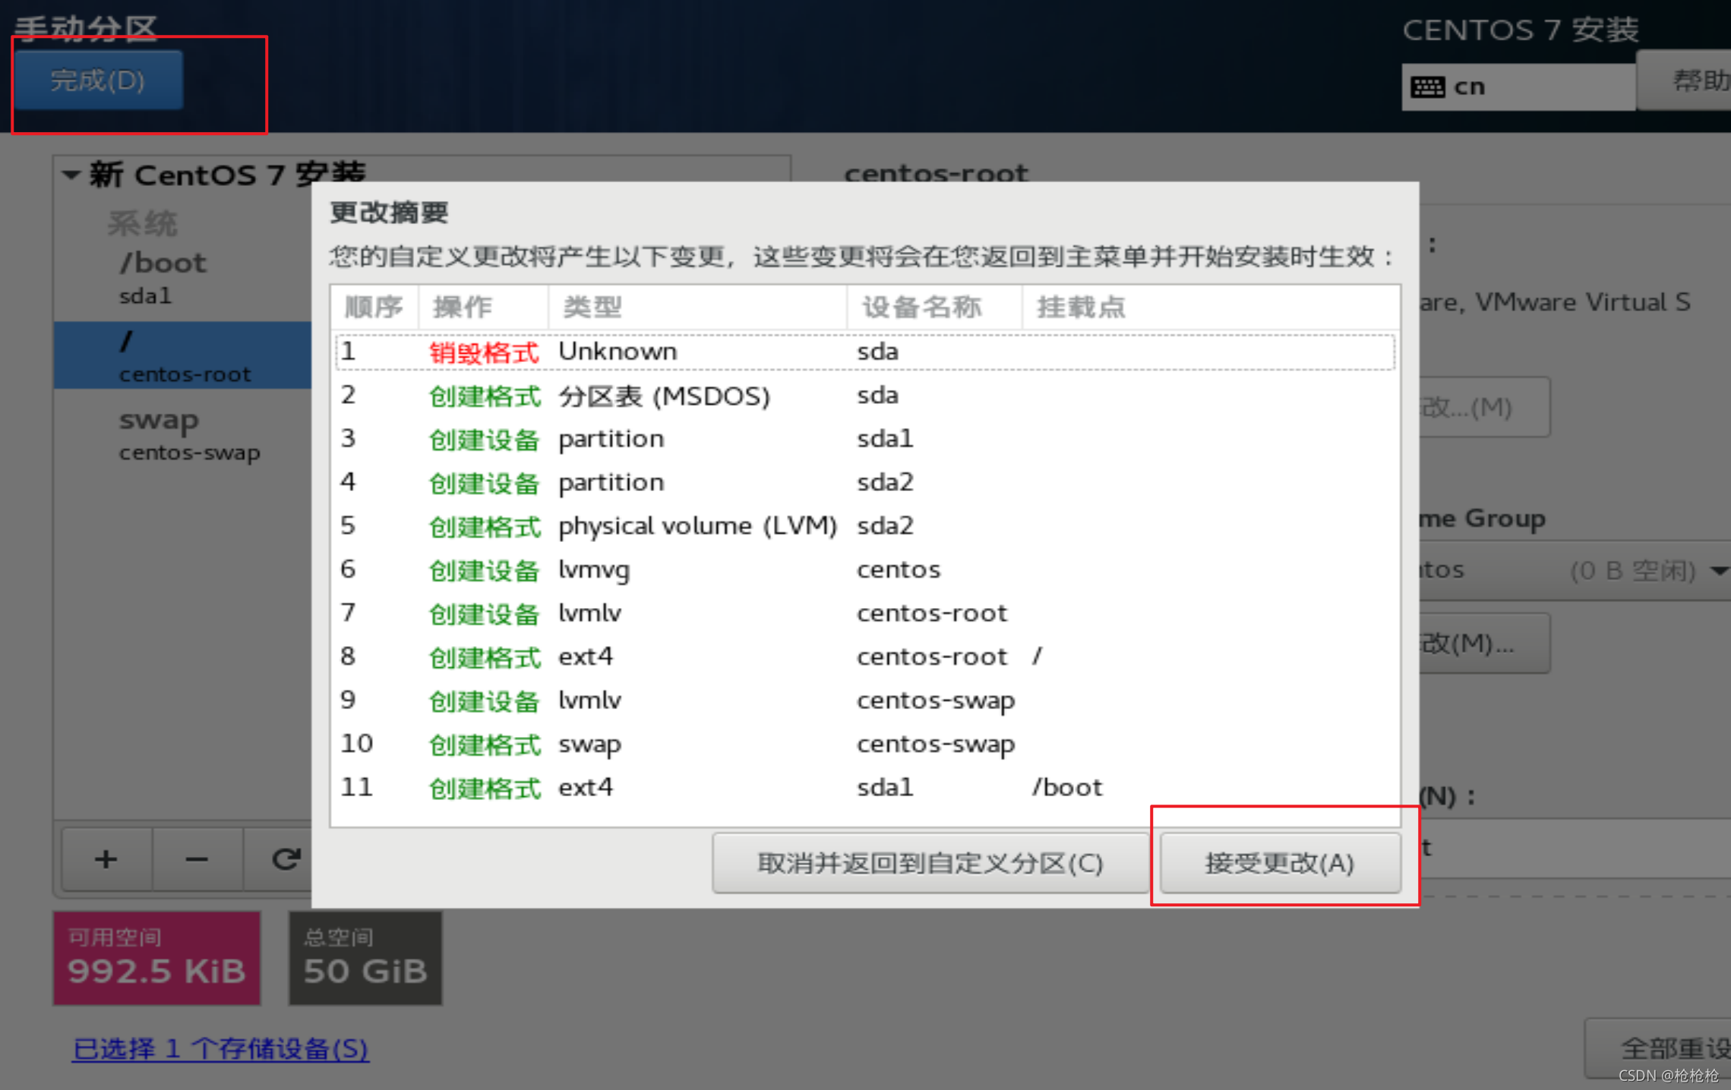This screenshot has height=1090, width=1731.
Task: Click the 挂载点 column header
Action: 1211,307
